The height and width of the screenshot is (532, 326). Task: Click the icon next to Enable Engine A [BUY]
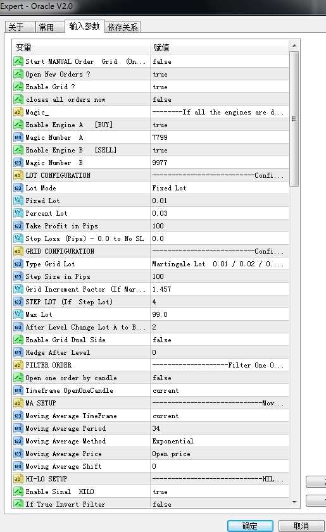18,125
